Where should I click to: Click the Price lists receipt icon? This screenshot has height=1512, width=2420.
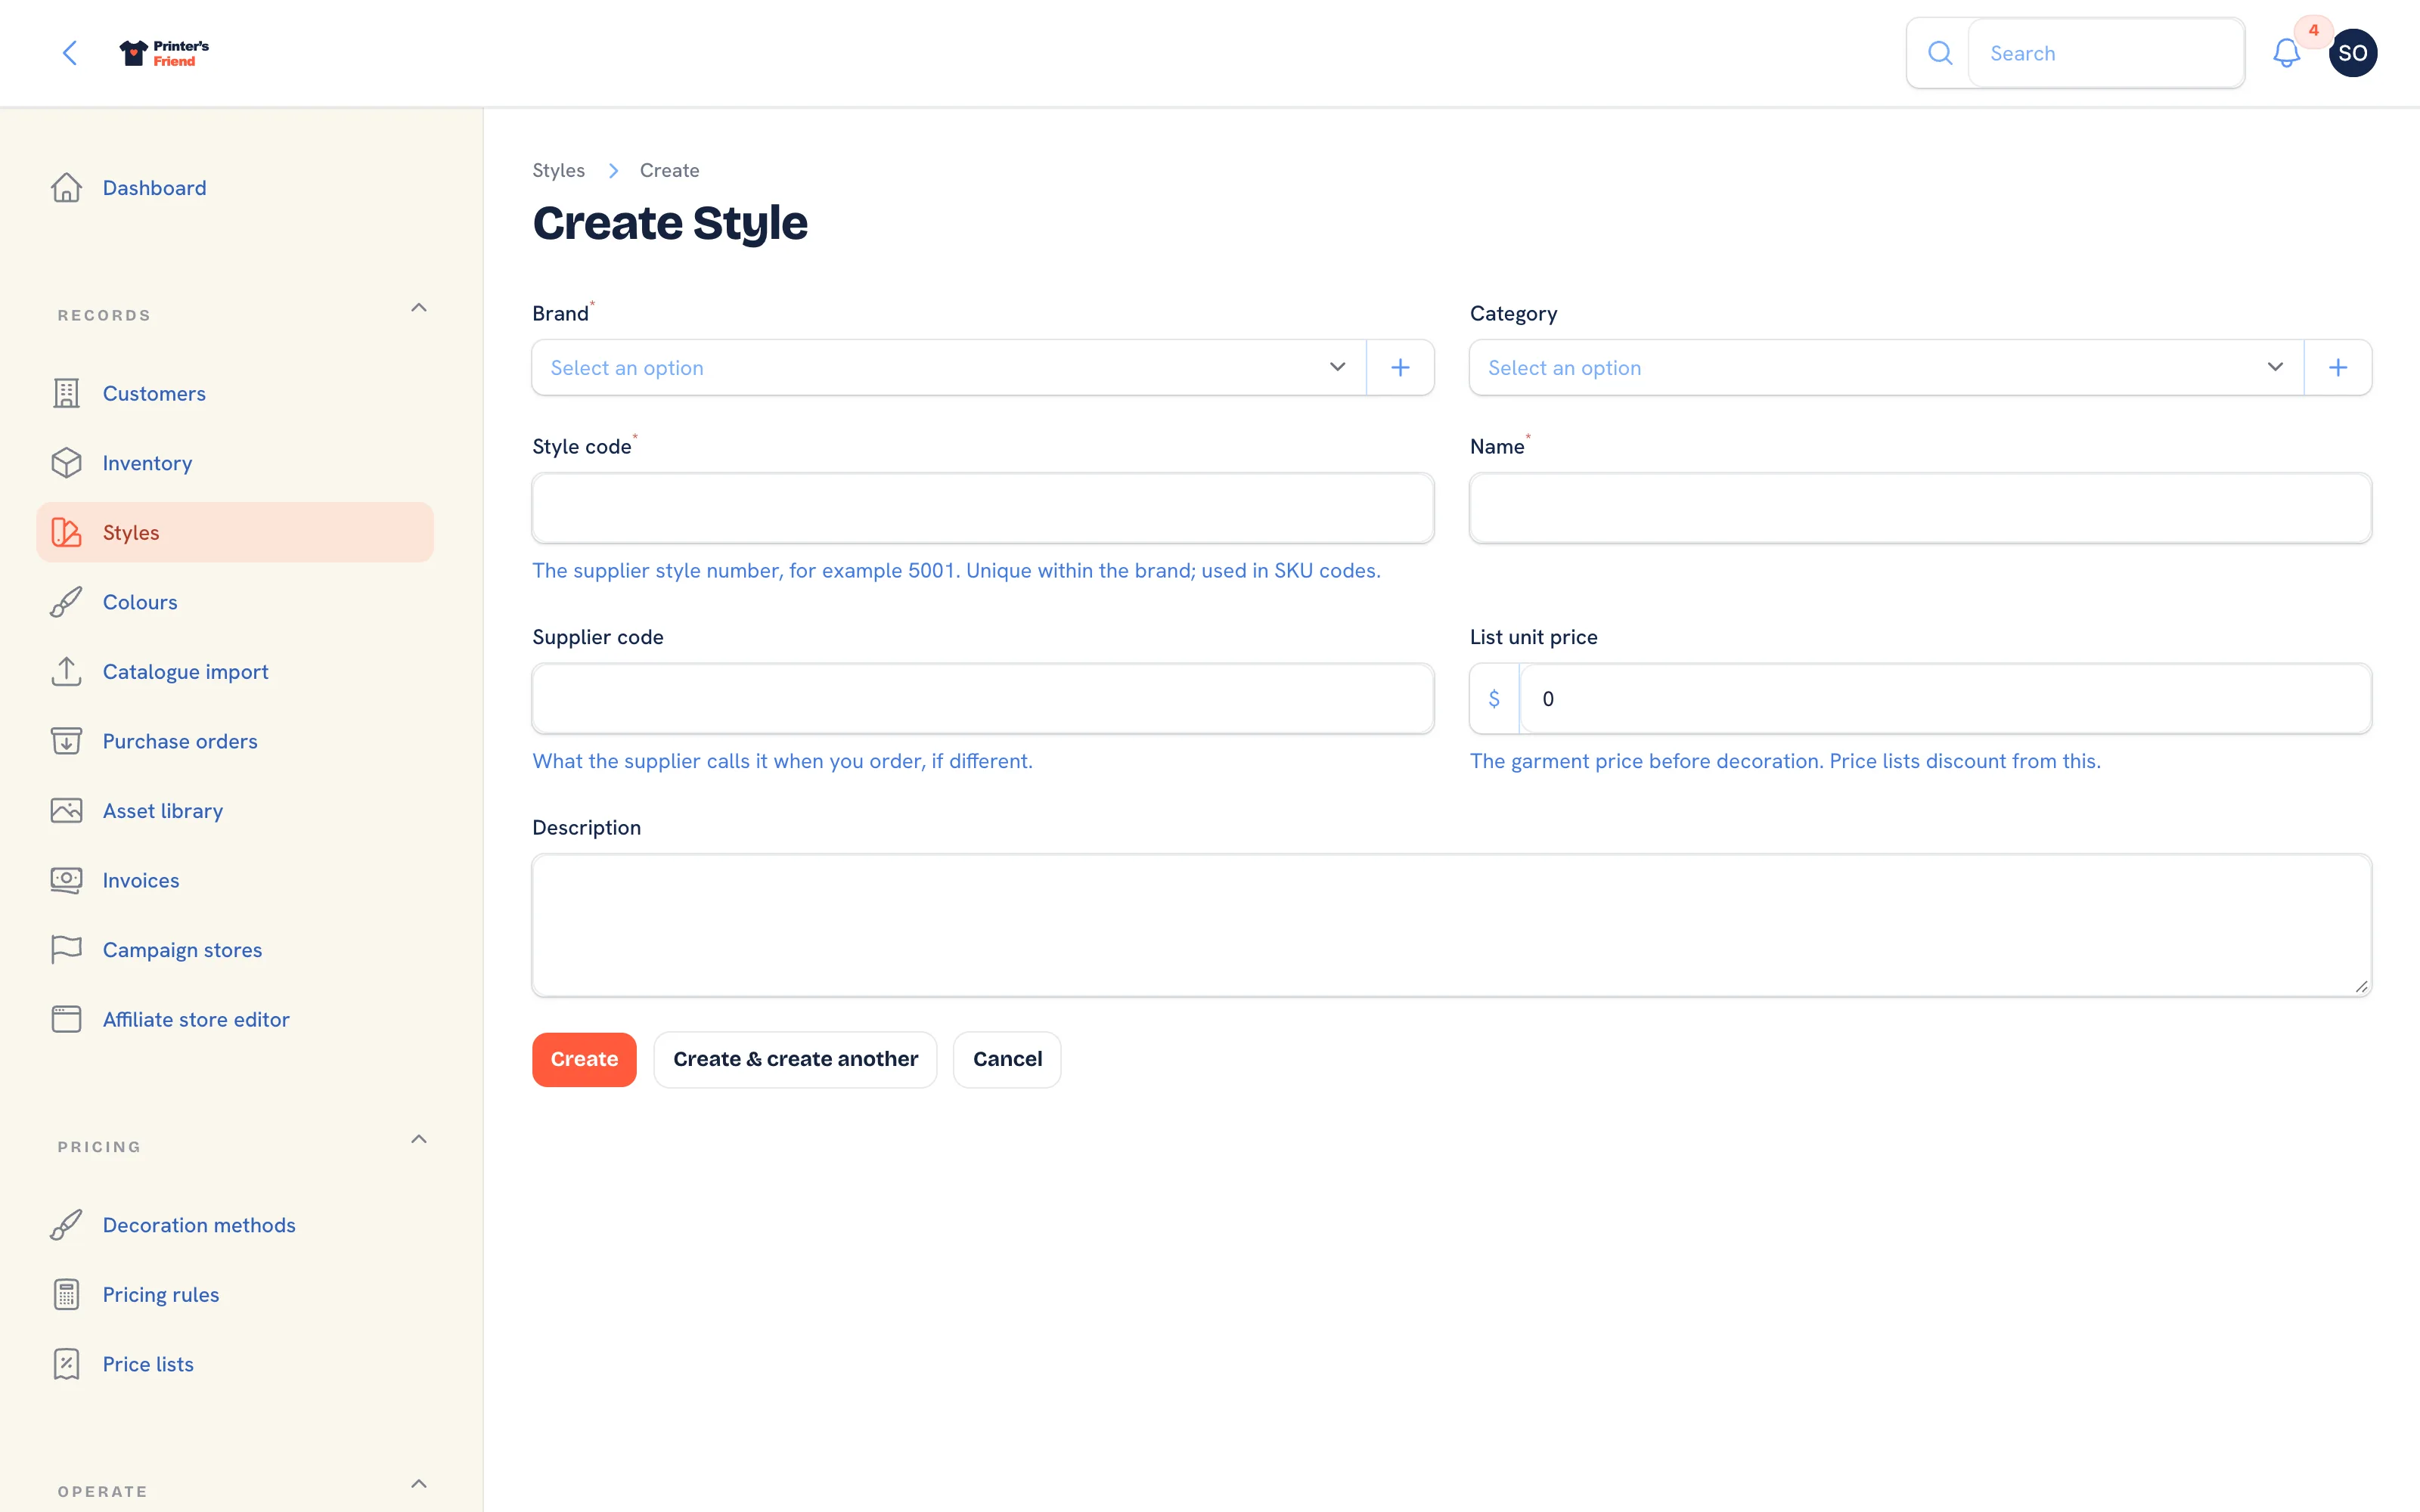click(x=66, y=1364)
